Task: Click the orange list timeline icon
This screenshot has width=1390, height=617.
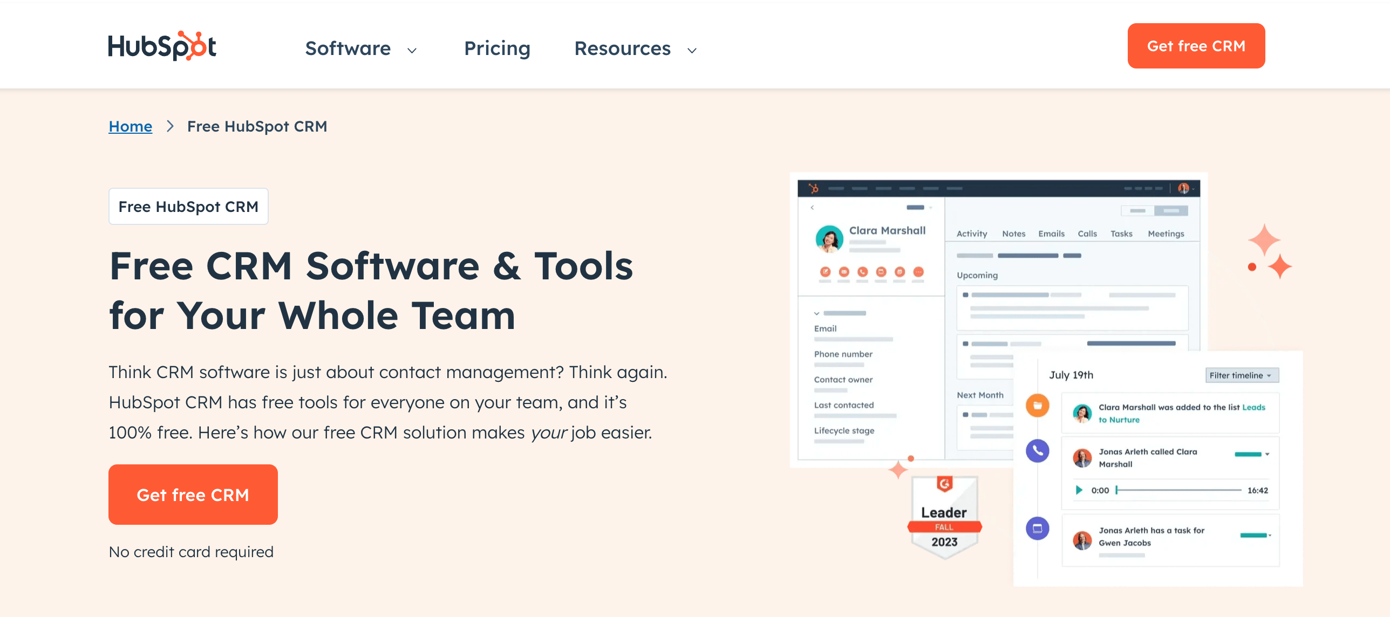Action: [1037, 406]
